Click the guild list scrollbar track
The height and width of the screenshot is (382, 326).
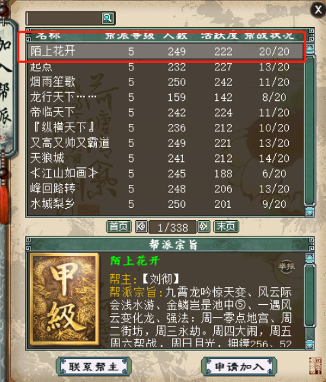pos(310,131)
